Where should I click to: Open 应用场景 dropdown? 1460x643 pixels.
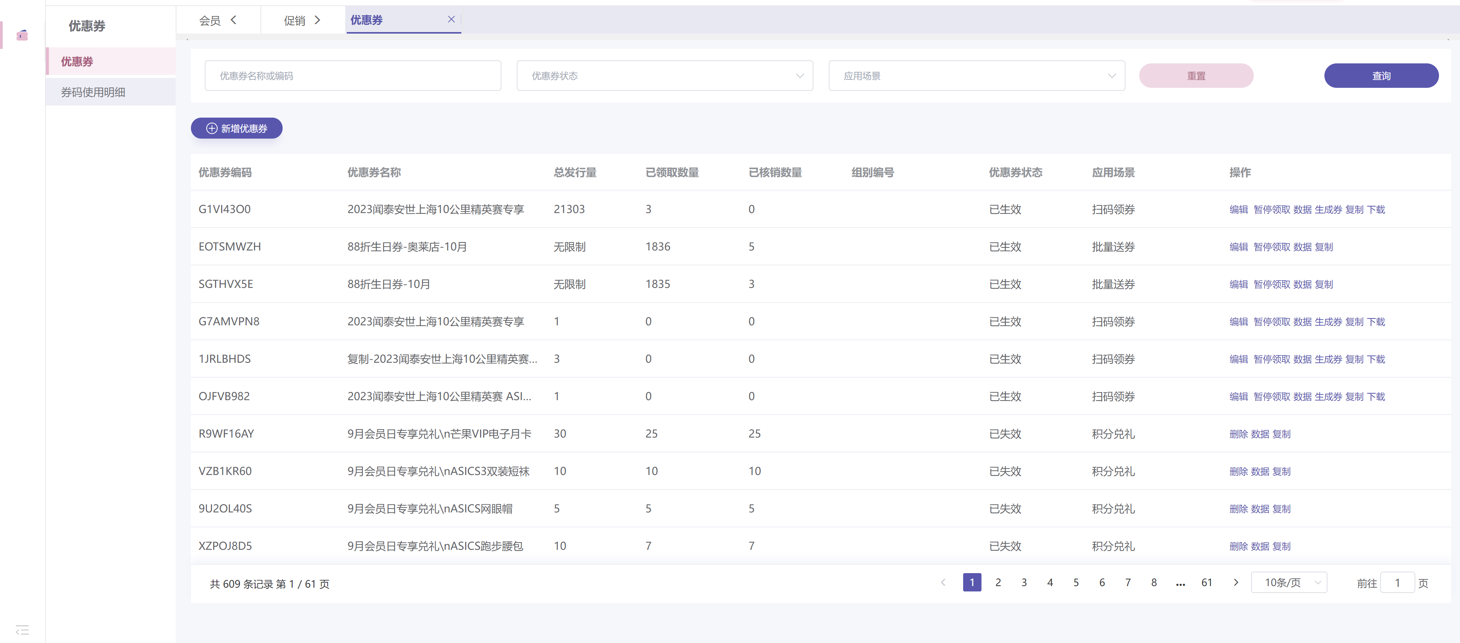pos(977,76)
